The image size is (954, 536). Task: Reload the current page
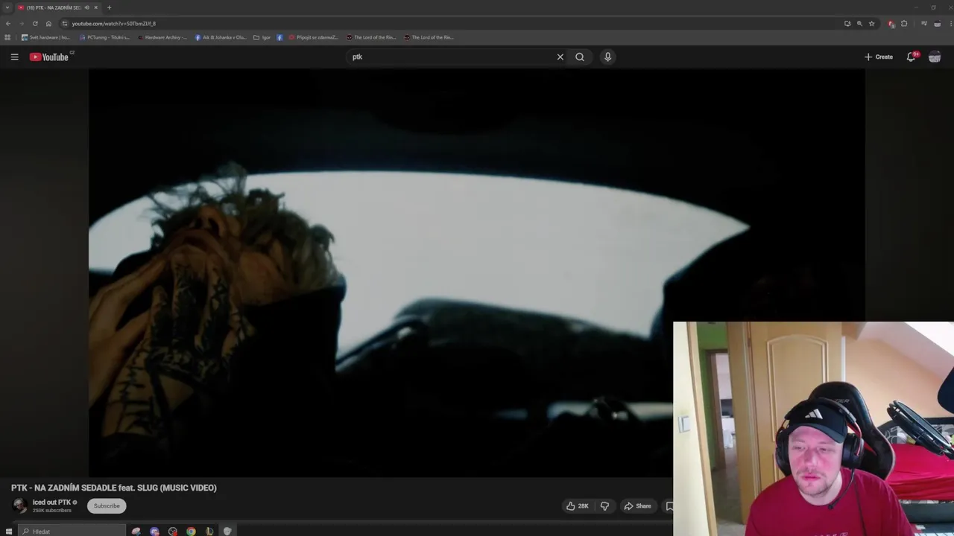coord(35,24)
